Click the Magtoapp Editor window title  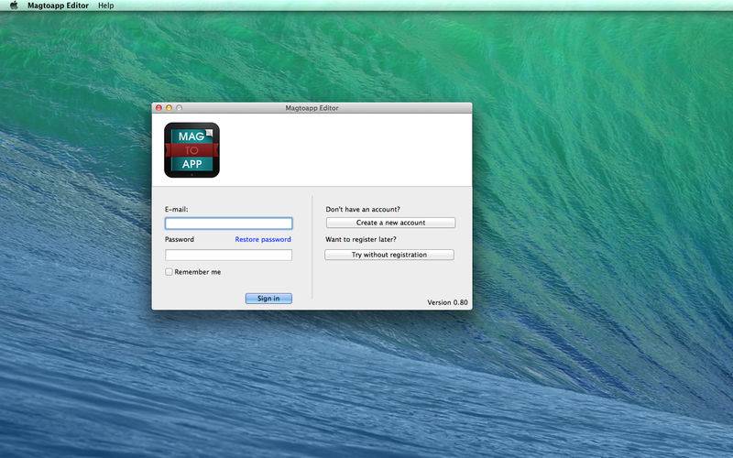coord(312,108)
